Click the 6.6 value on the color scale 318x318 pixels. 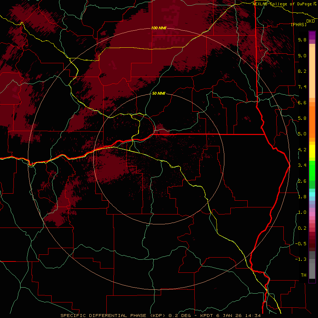click(302, 102)
